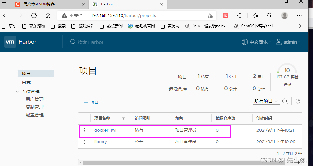Refresh the project list icon
Screen dimensions: 313x166
pos(298,101)
